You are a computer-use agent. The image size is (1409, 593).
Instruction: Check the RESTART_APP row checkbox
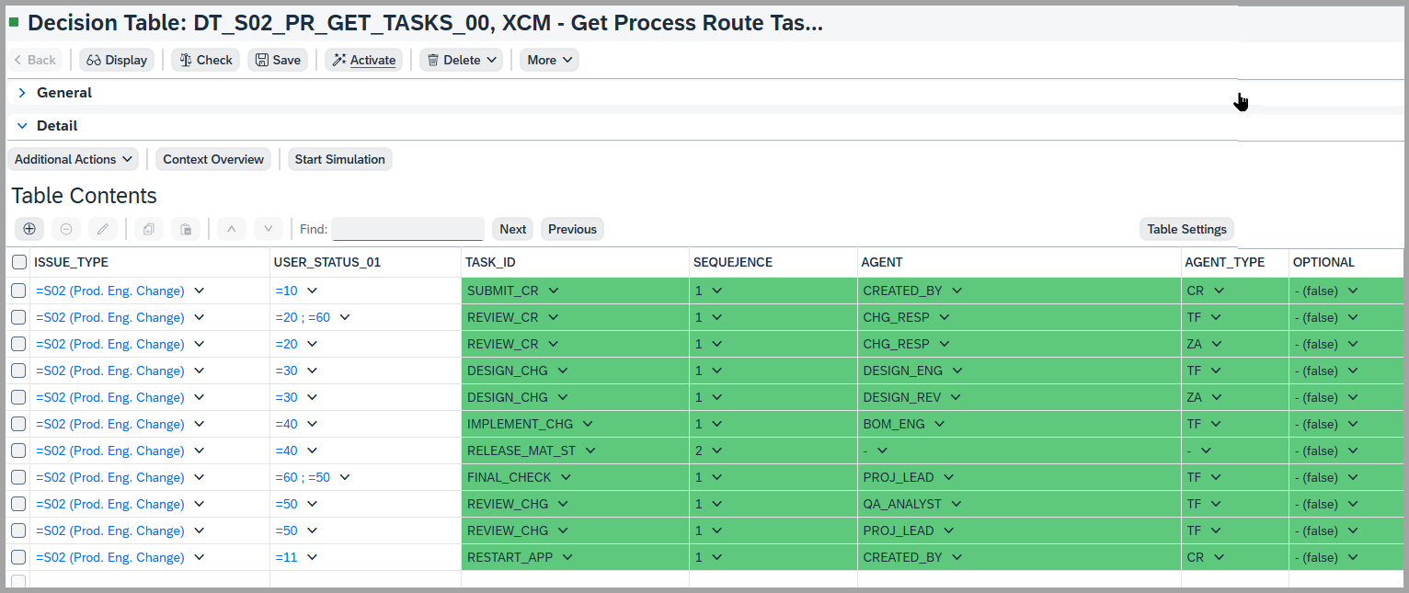pos(18,557)
